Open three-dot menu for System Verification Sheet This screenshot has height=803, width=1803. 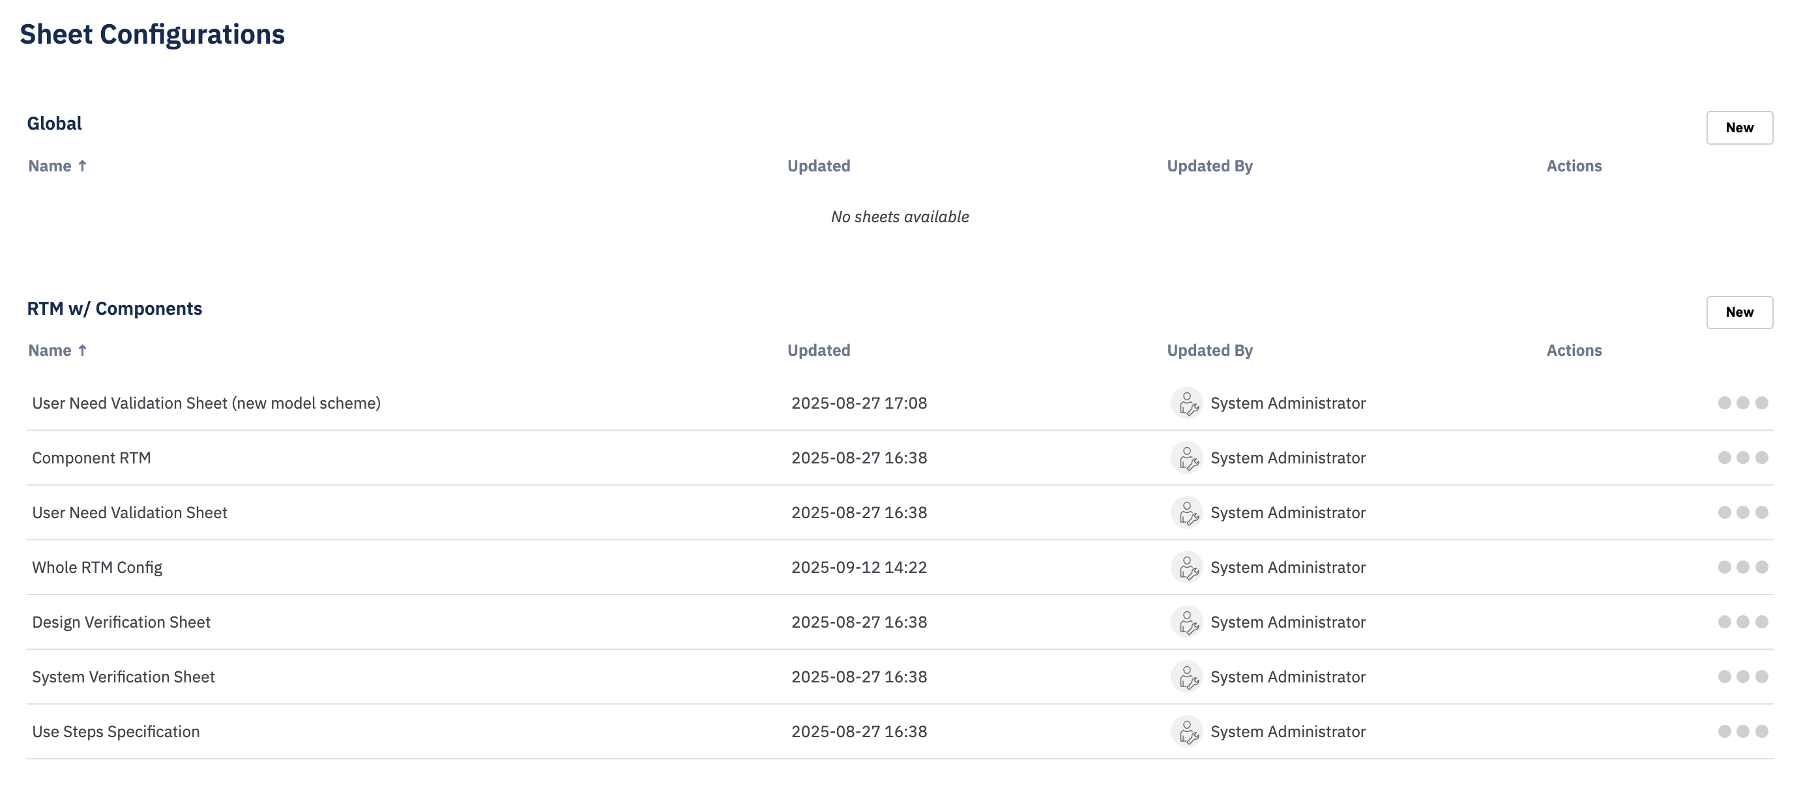pos(1742,677)
